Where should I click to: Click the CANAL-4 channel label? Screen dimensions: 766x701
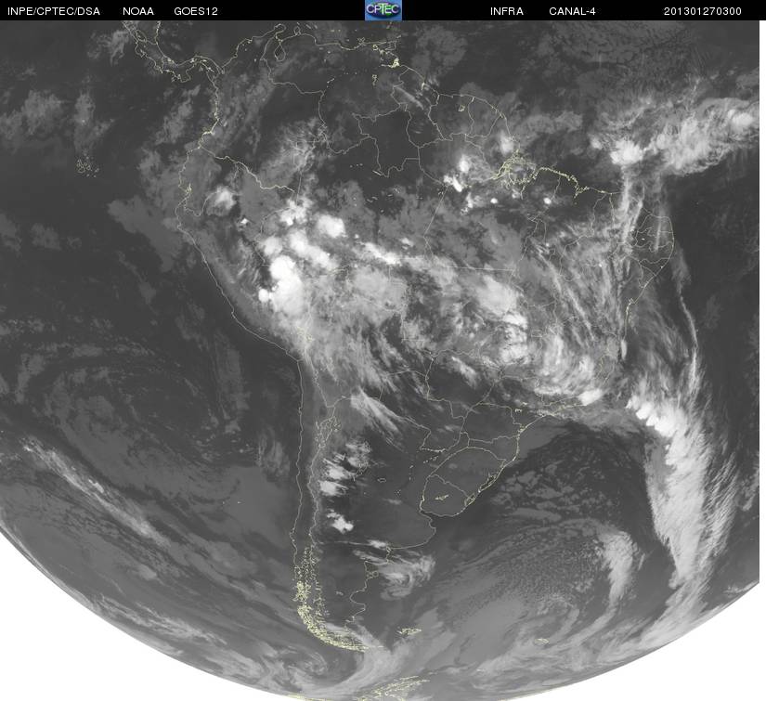(x=572, y=11)
